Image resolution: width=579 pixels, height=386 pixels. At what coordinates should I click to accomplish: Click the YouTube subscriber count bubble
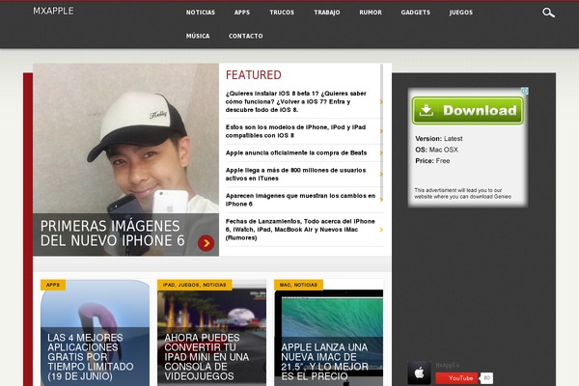pyautogui.click(x=486, y=378)
